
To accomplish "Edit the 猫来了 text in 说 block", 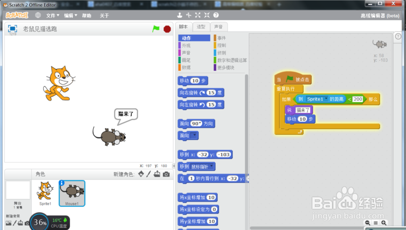I will click(x=303, y=110).
